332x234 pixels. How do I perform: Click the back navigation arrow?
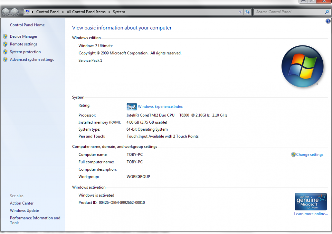tap(6, 12)
